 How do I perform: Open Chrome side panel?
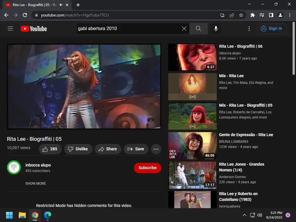click(271, 15)
